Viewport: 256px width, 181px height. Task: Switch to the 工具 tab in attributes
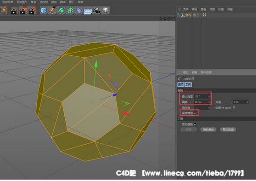coord(188,85)
